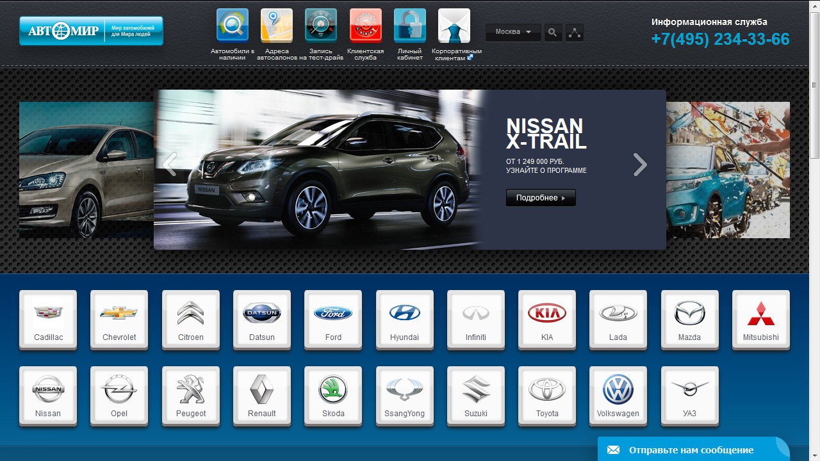Open the Клиентская служба red icon
Screen dimensions: 820x461
coord(366,25)
